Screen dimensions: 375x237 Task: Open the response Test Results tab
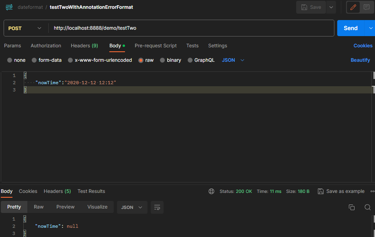(91, 191)
